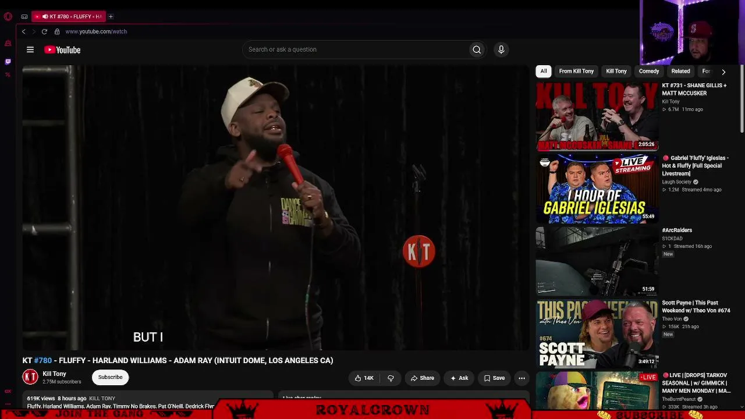Click the KT #780 browser tab
The width and height of the screenshot is (745, 419).
69,16
